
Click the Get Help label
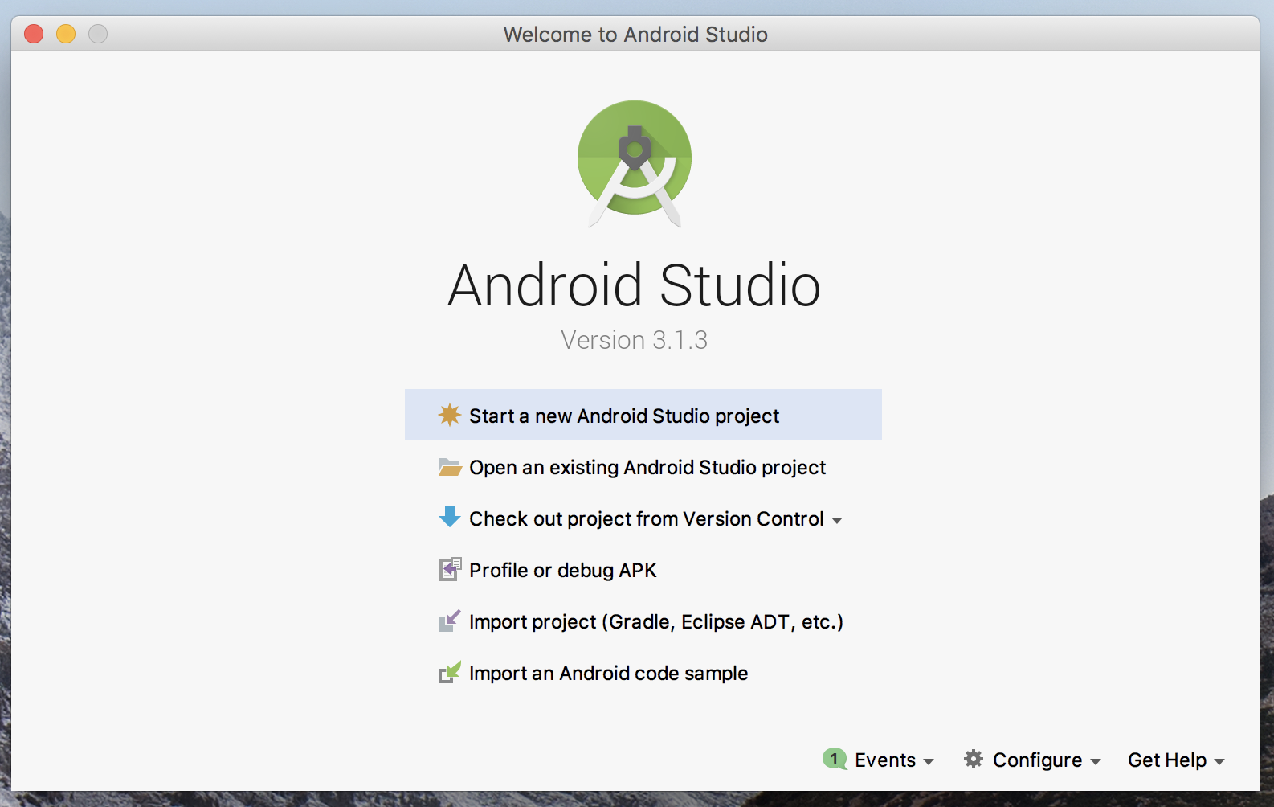click(x=1167, y=760)
